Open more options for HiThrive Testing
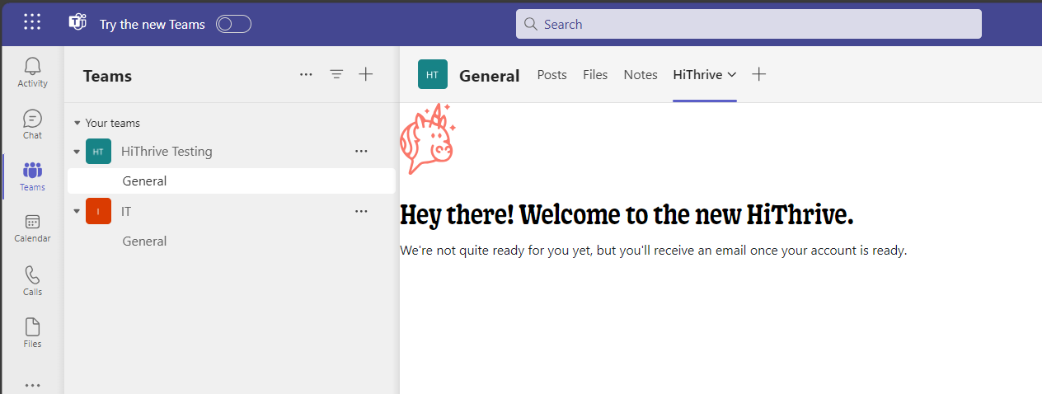The height and width of the screenshot is (394, 1042). (361, 151)
